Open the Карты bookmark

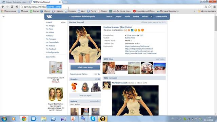pos(34,11)
